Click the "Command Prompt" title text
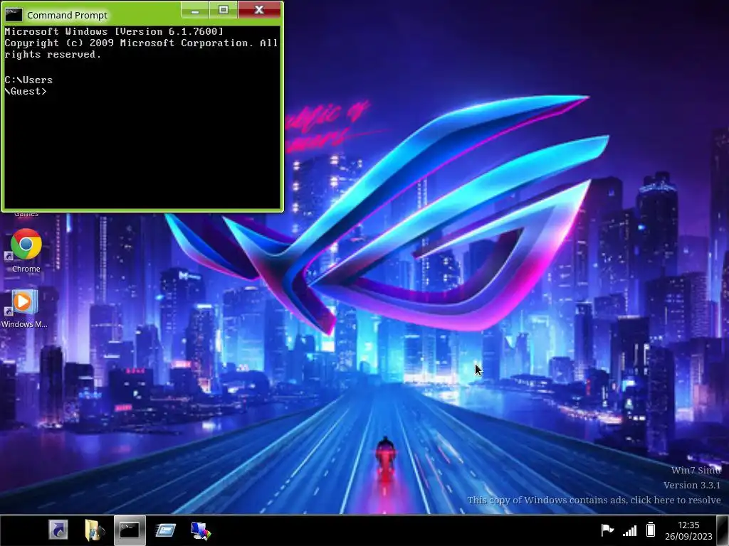This screenshot has height=546, width=729. point(67,16)
